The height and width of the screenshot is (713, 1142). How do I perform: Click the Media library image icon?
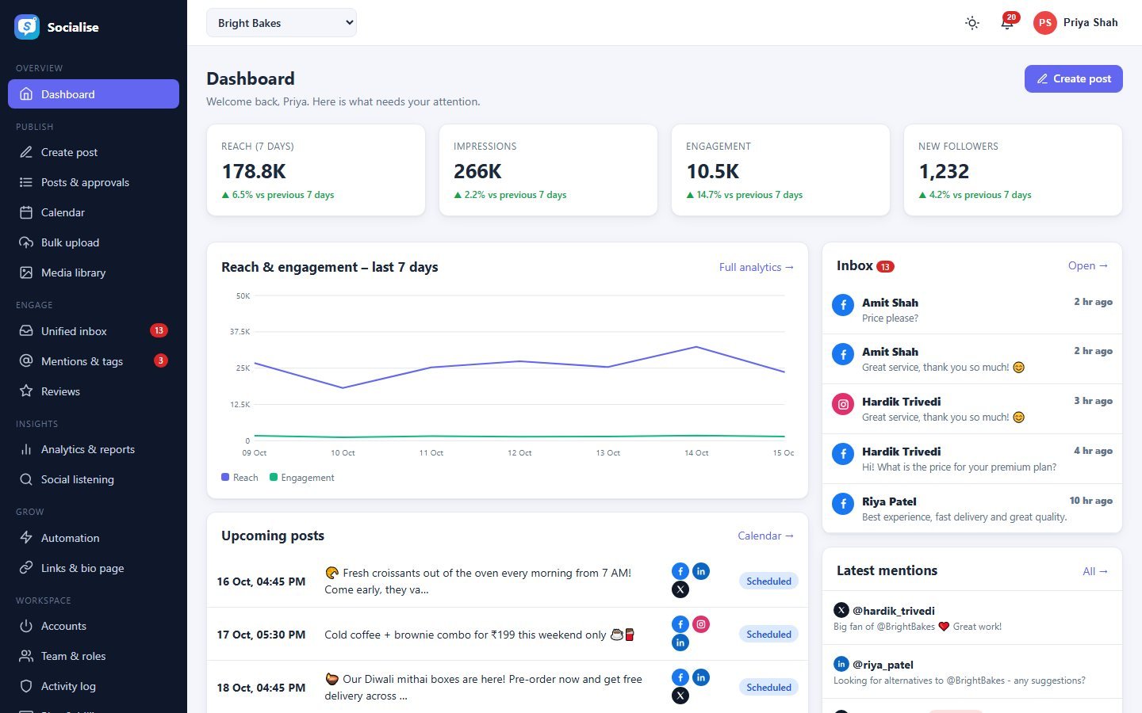coord(26,273)
